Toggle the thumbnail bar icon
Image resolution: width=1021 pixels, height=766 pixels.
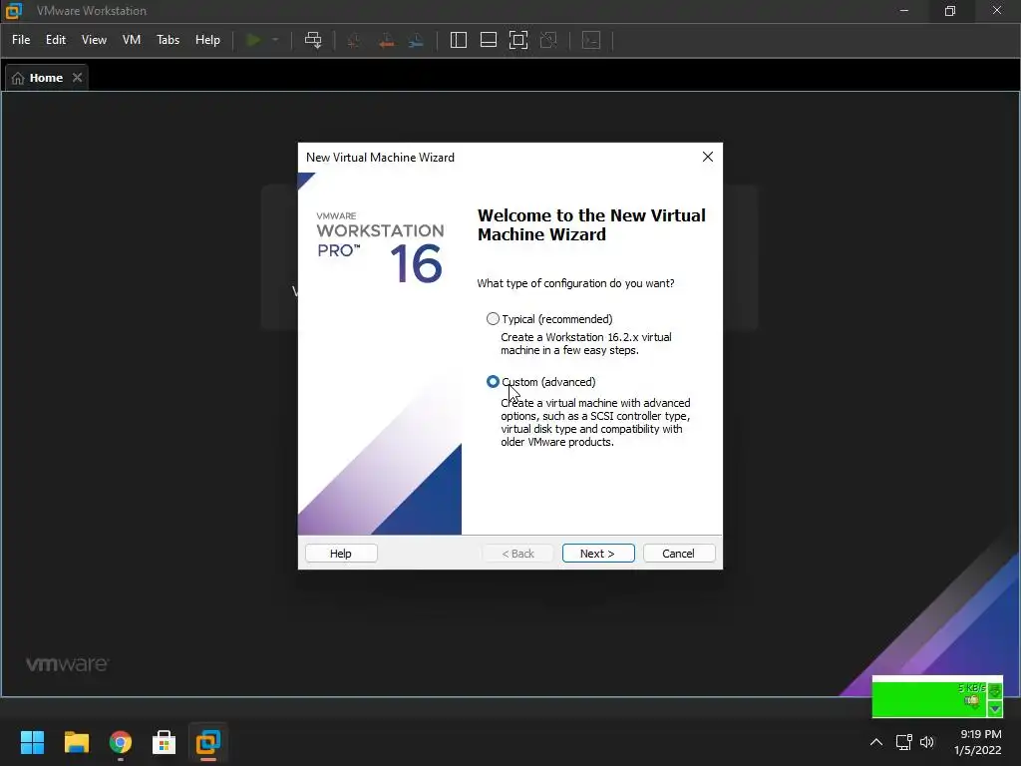tap(489, 40)
